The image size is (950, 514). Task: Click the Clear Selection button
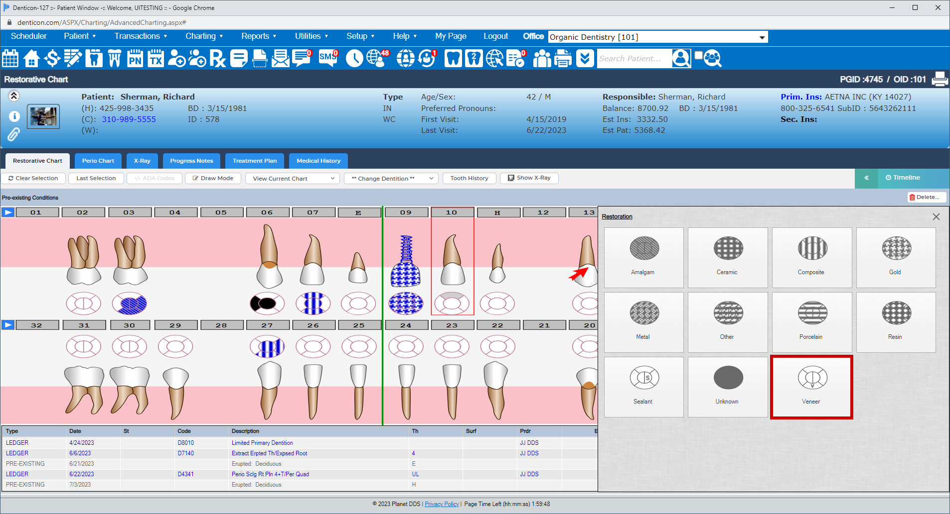pos(33,178)
